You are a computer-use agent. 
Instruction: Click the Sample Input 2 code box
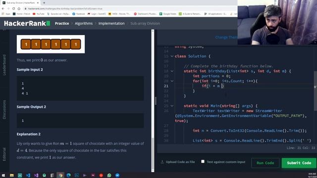[x=80, y=88]
